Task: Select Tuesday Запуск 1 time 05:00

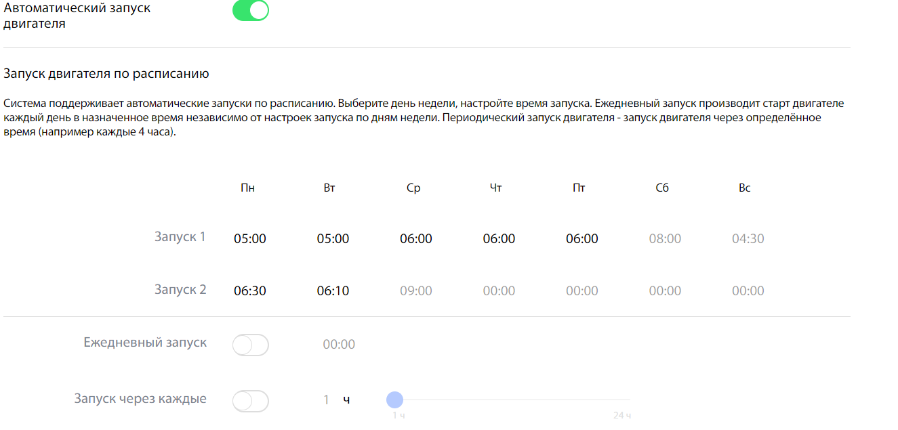Action: point(333,239)
